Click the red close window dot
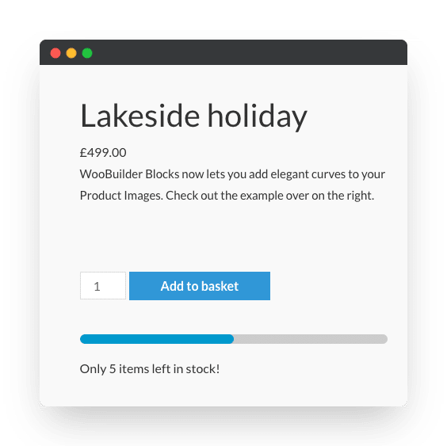Image resolution: width=447 pixels, height=446 pixels. click(55, 53)
